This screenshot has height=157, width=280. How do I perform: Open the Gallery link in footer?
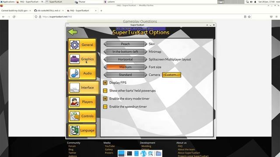(109, 150)
